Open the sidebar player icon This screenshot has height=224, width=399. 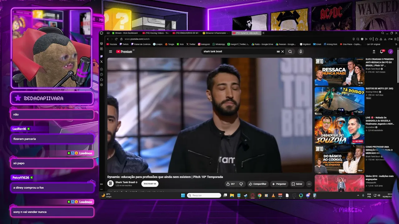tap(102, 69)
